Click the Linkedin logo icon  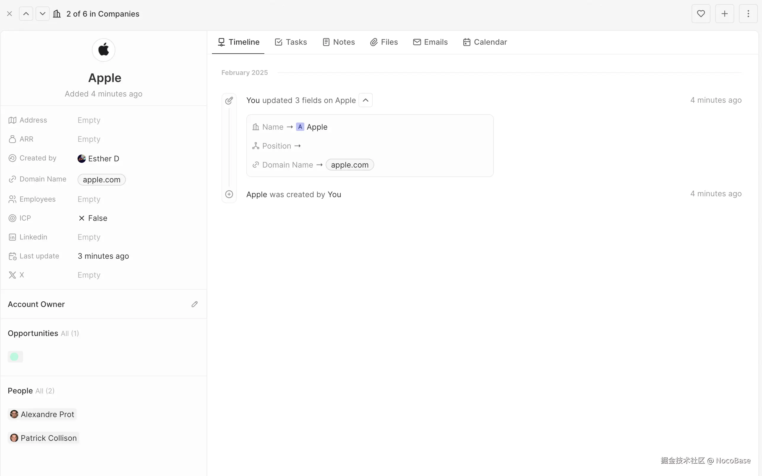click(12, 237)
